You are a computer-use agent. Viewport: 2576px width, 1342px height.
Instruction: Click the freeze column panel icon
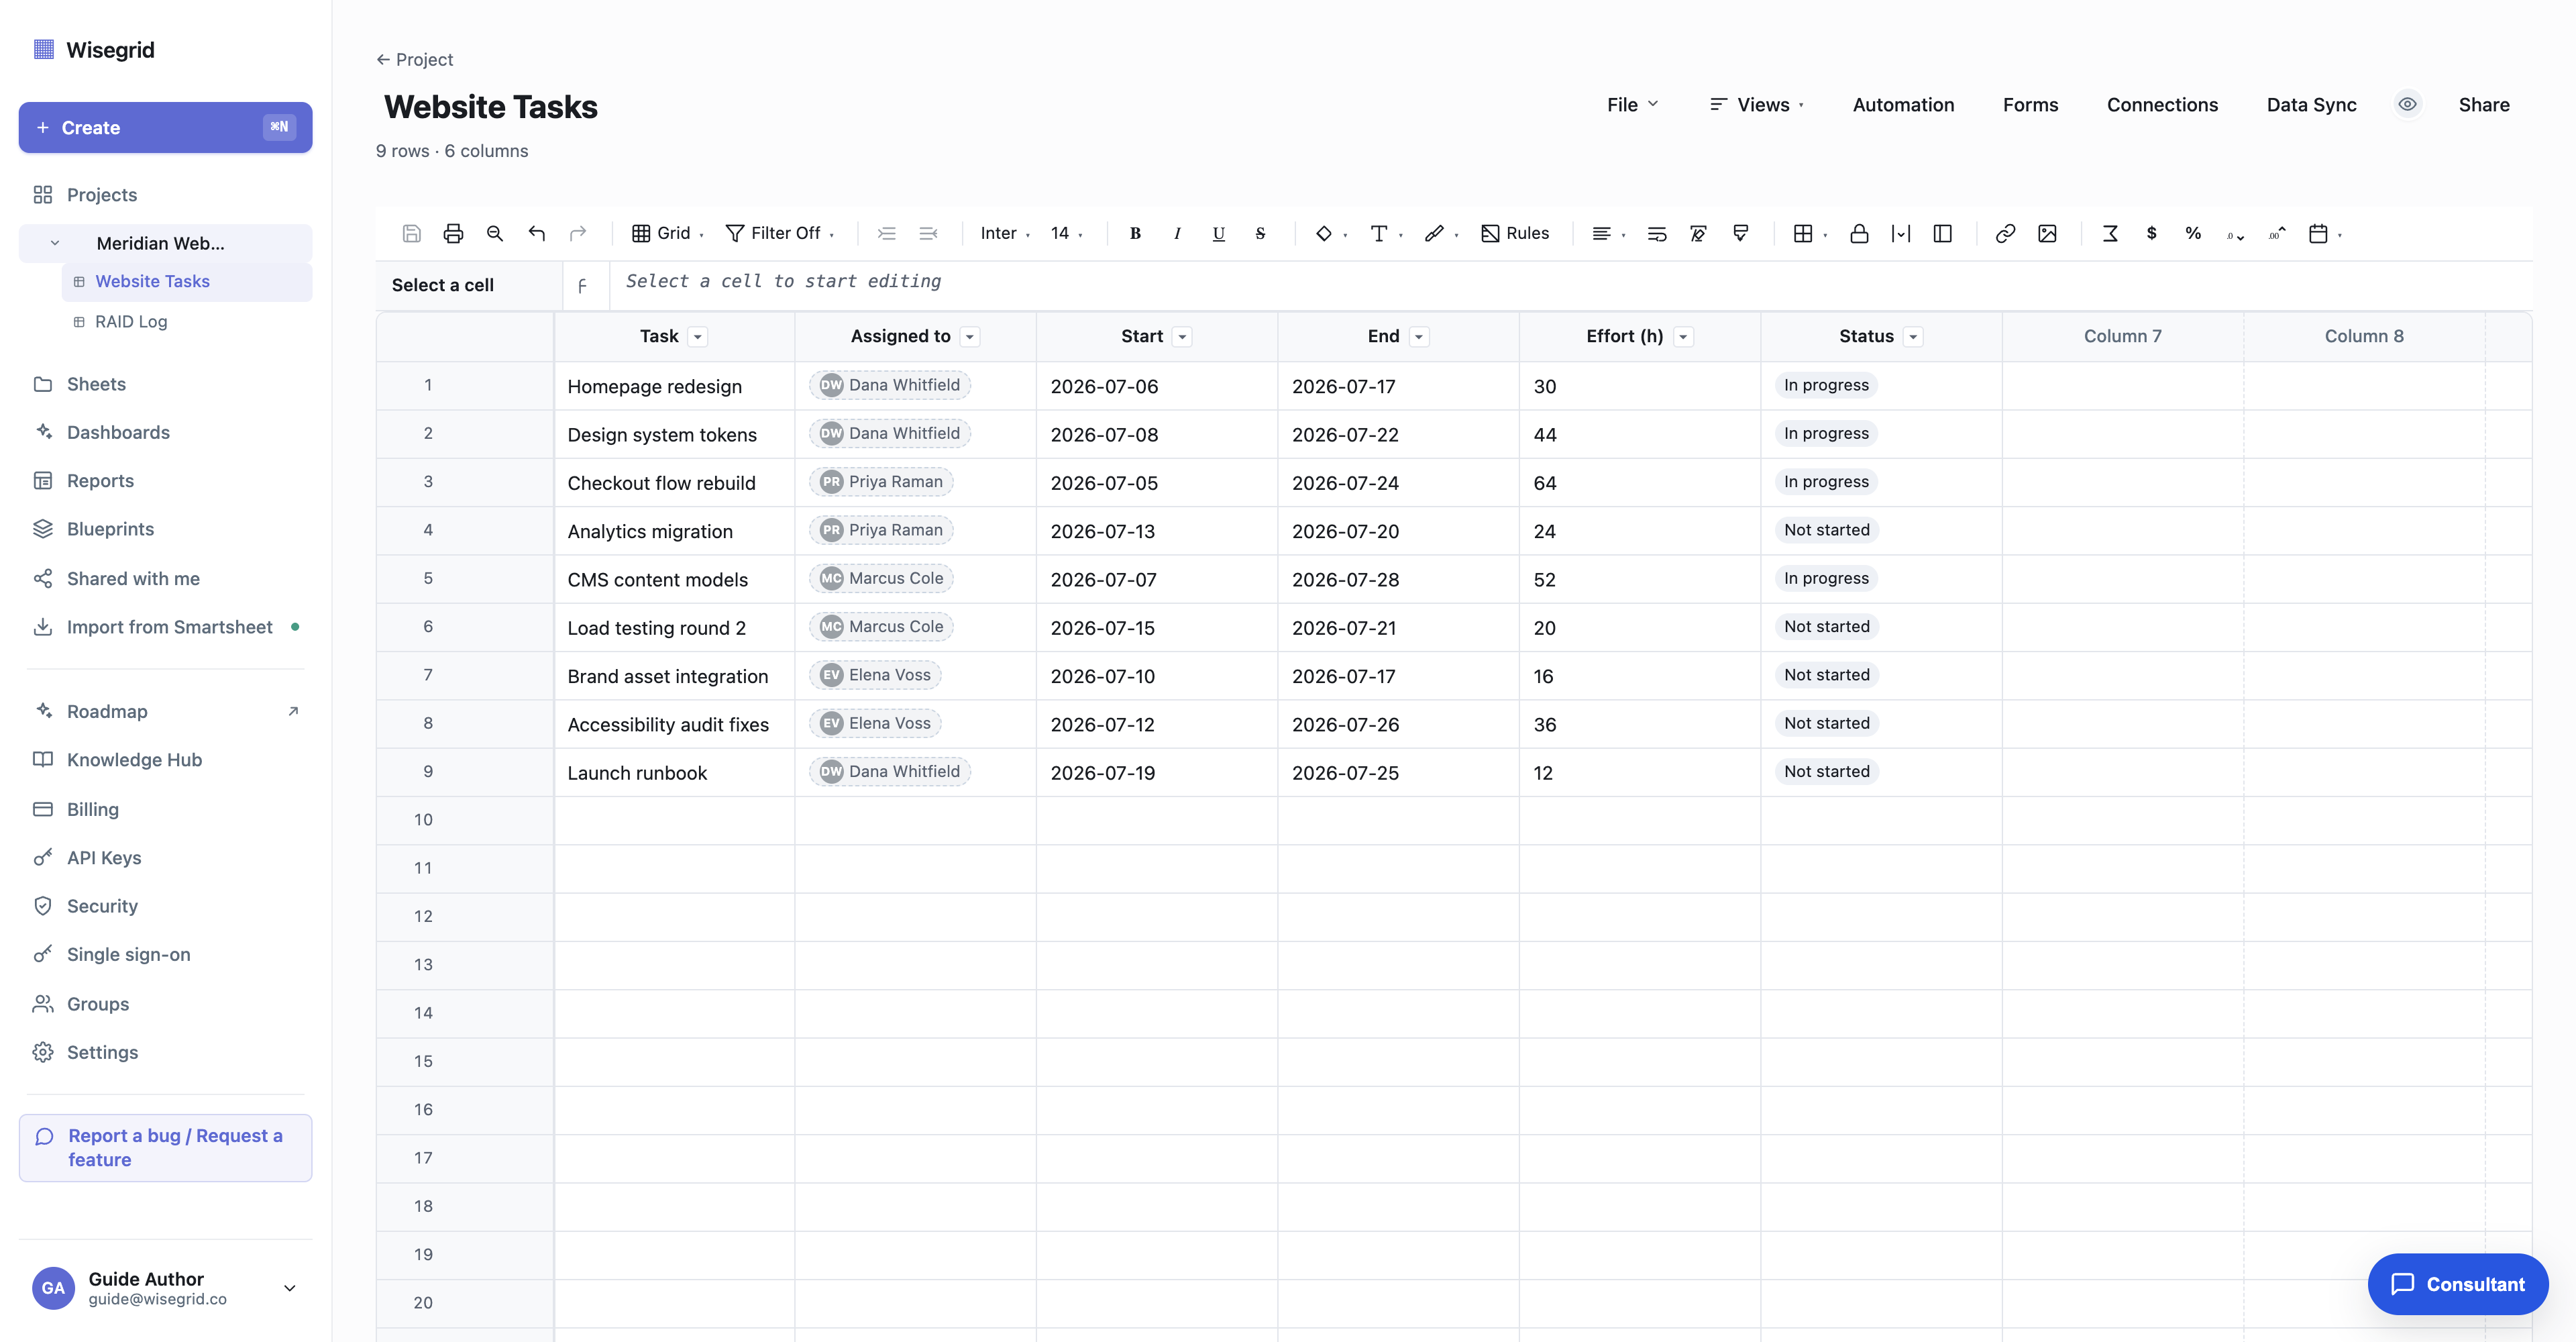tap(1943, 233)
